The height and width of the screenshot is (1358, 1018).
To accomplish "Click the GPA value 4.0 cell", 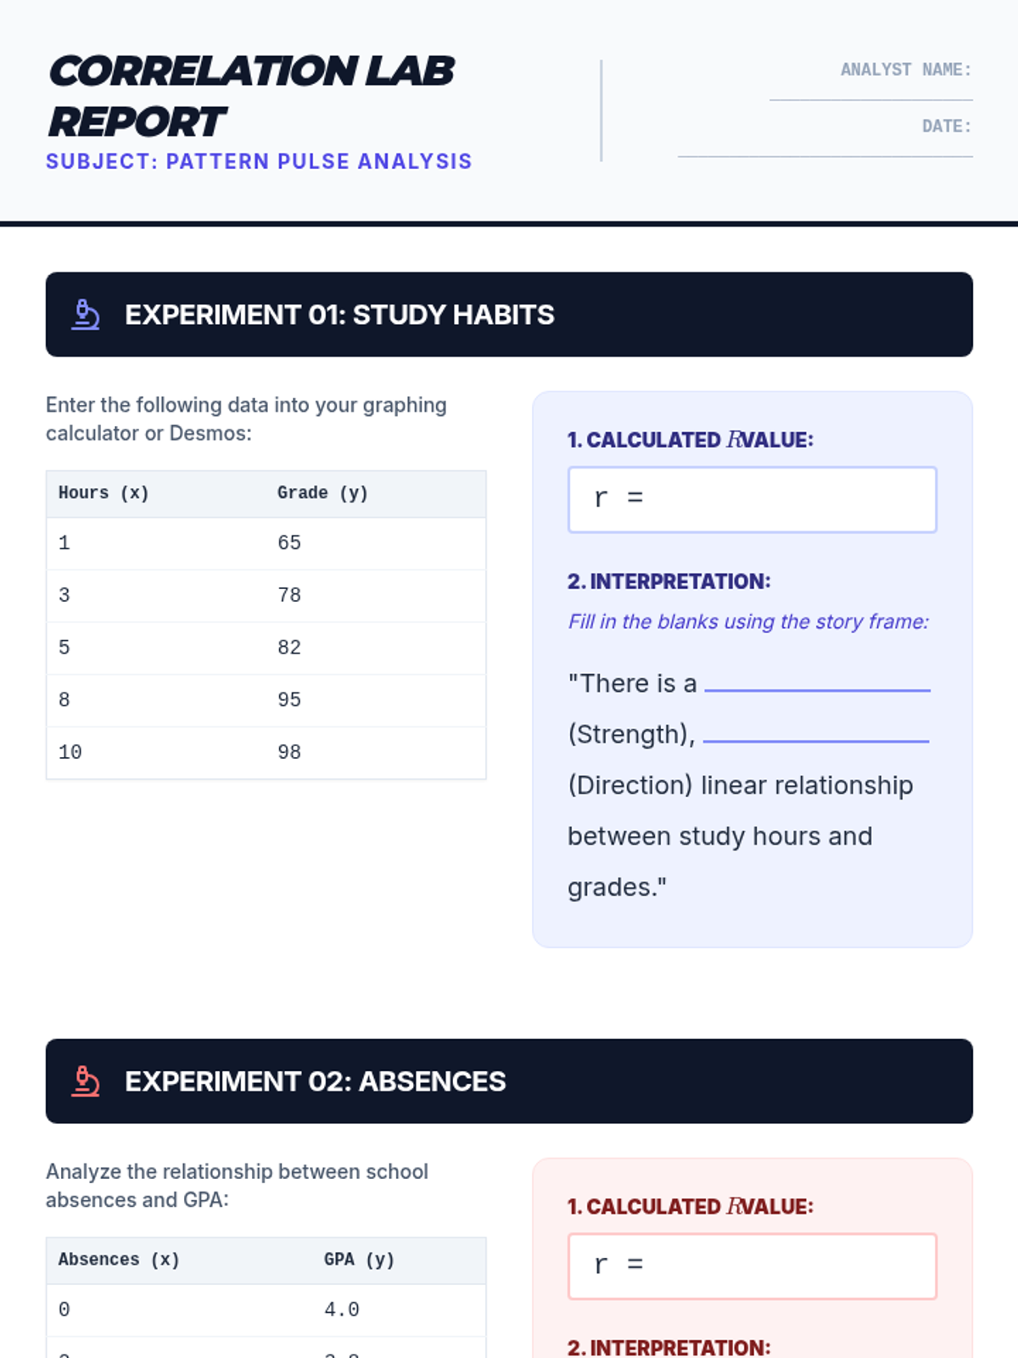I will tap(342, 1310).
